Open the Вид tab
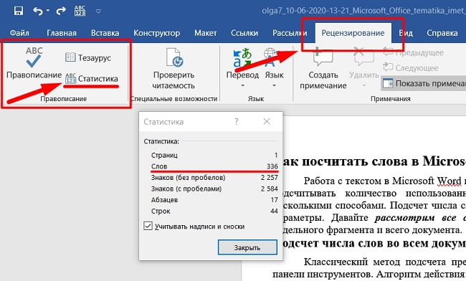Viewport: 466px width, 281px height. [x=406, y=33]
